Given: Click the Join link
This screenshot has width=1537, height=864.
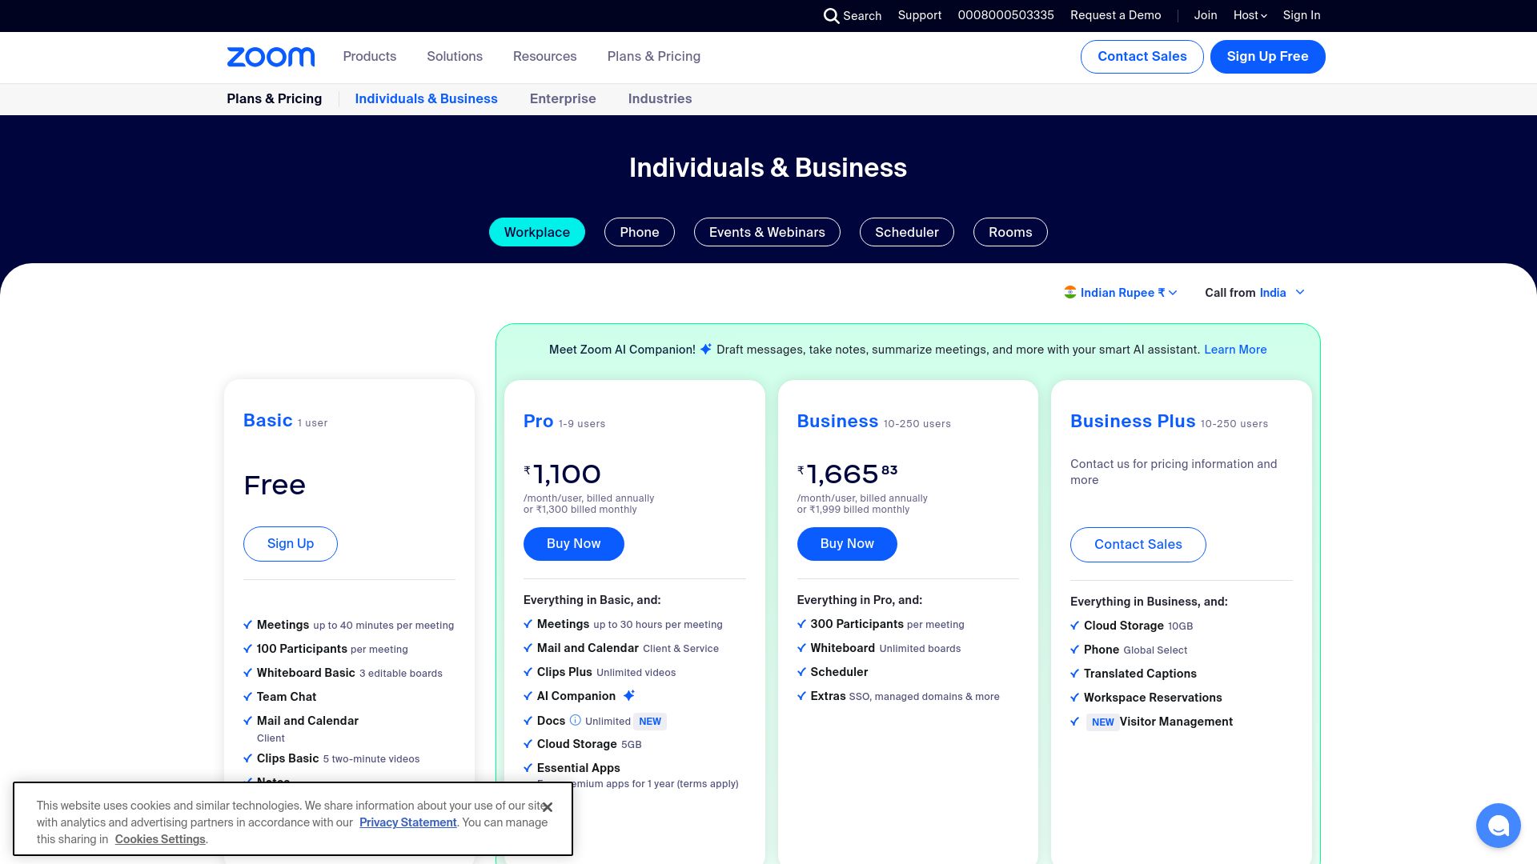Looking at the screenshot, I should tap(1206, 15).
